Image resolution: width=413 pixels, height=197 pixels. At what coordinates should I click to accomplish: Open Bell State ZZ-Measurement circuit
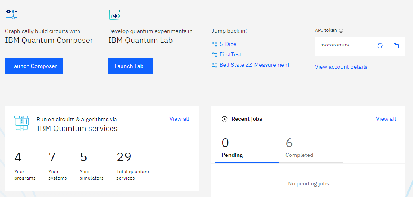[x=254, y=65]
